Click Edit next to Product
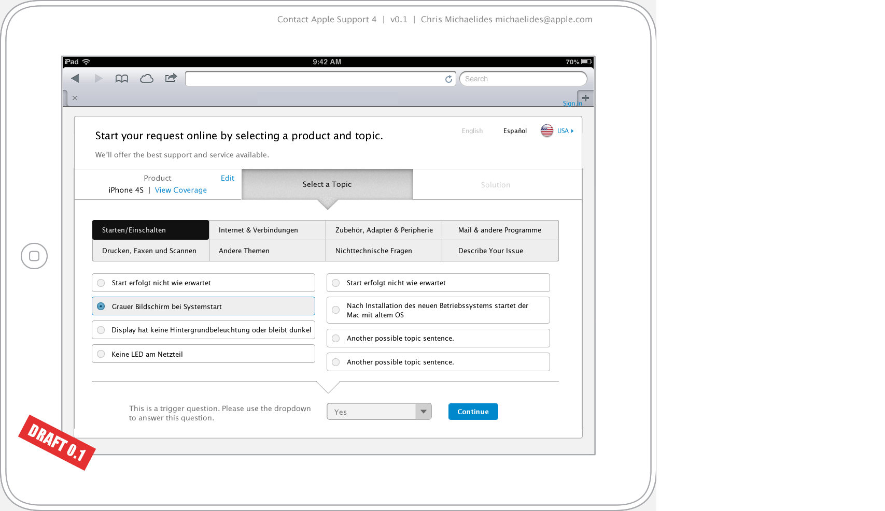This screenshot has width=885, height=511. pyautogui.click(x=227, y=178)
